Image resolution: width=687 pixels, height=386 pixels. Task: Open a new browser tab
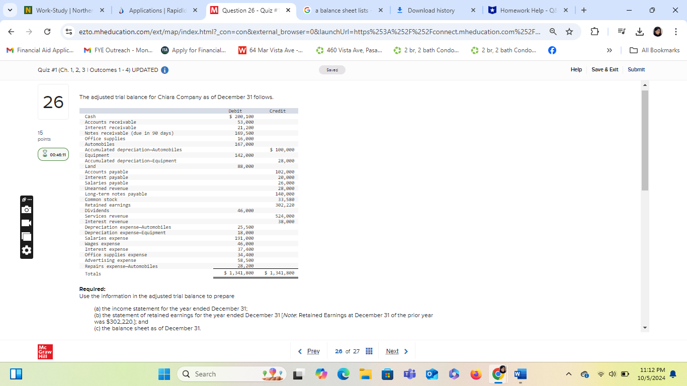tap(583, 10)
